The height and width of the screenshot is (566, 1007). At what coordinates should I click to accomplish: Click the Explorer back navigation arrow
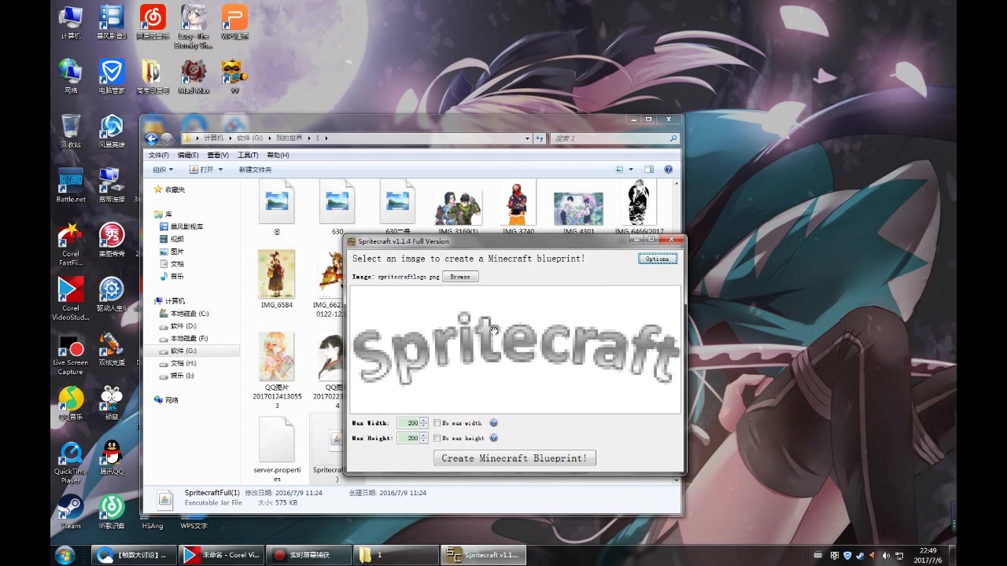click(x=152, y=138)
